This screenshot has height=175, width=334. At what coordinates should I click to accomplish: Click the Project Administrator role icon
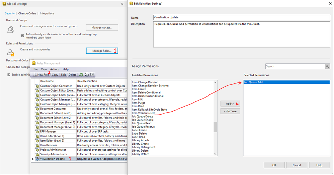pyautogui.click(x=37, y=150)
